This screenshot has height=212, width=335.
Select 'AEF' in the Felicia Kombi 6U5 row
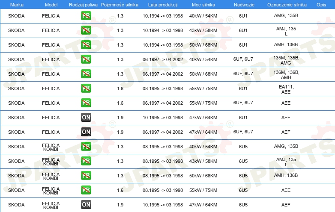[x=286, y=205]
